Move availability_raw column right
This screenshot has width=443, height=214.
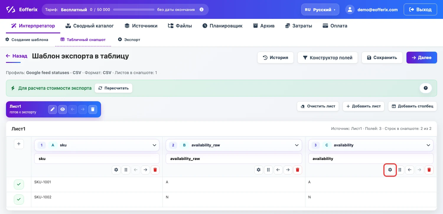pos(288,170)
